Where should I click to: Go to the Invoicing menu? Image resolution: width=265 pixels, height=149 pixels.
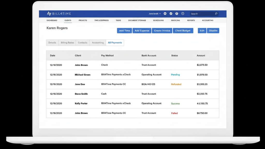click(175, 20)
